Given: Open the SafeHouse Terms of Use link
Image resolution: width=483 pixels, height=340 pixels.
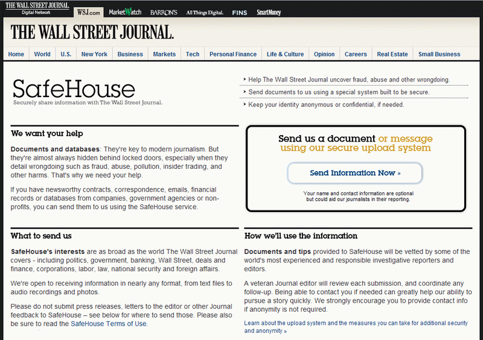Looking at the screenshot, I should coord(109,324).
